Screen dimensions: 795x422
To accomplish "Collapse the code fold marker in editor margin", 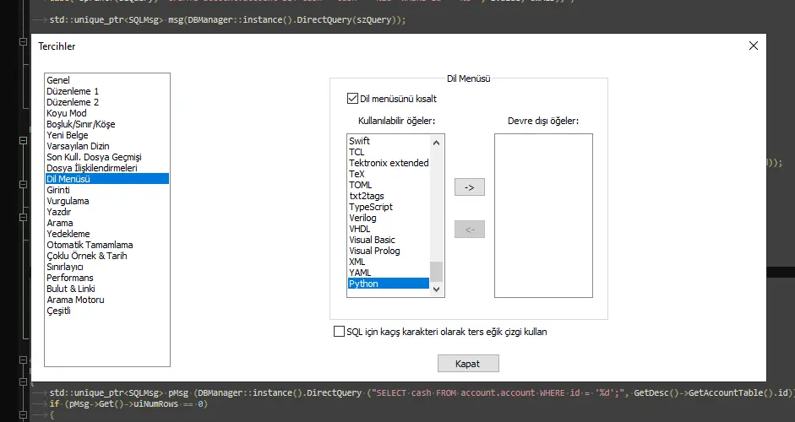I will (x=22, y=41).
